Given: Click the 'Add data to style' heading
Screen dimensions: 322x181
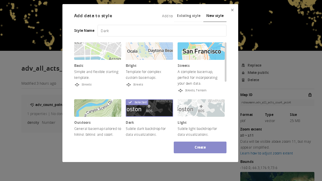Looking at the screenshot, I should point(93,16).
